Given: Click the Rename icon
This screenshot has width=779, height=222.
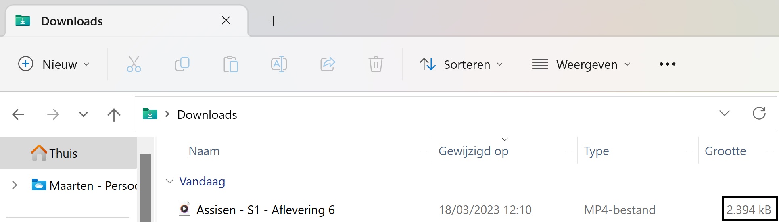Looking at the screenshot, I should point(279,64).
